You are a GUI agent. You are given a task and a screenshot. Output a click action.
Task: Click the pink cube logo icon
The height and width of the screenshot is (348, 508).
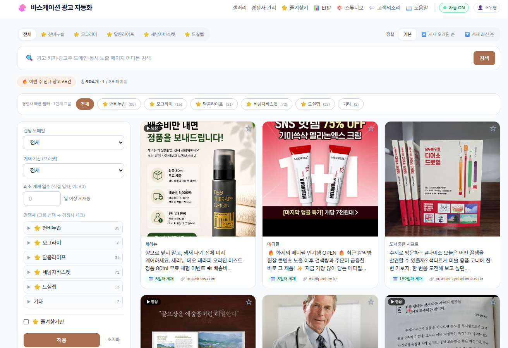click(22, 8)
